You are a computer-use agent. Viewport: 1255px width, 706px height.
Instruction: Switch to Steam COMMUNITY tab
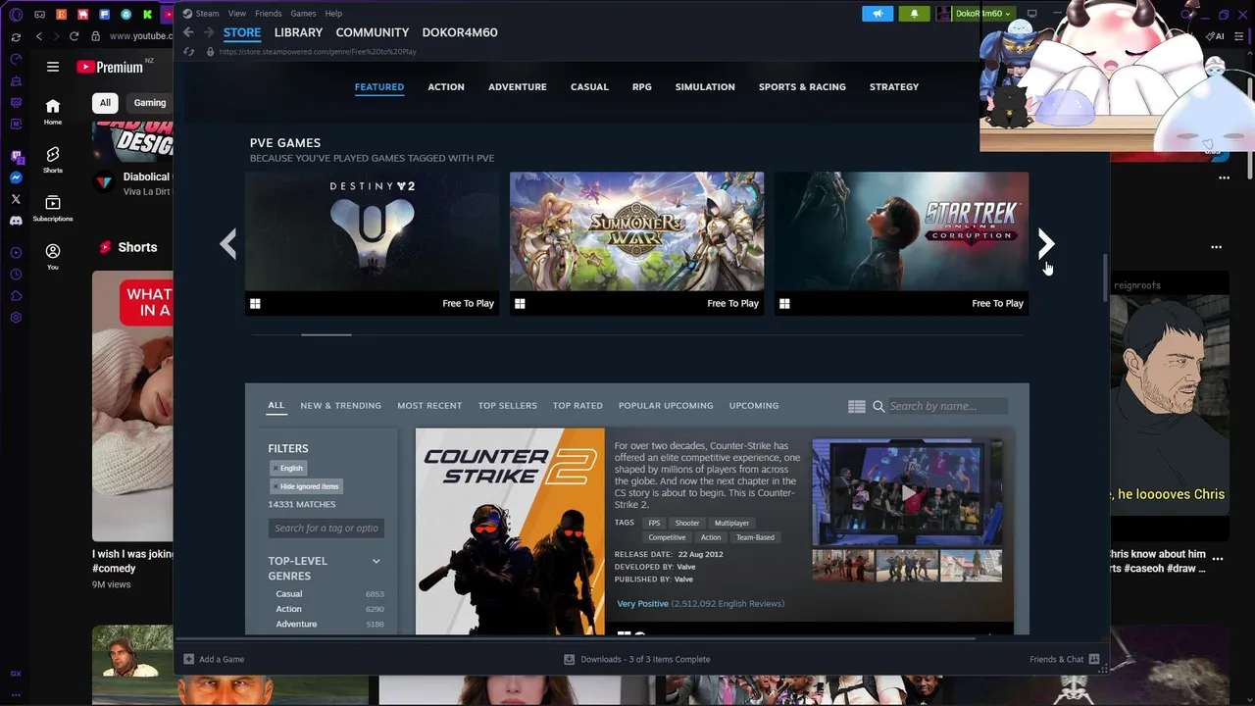373,32
